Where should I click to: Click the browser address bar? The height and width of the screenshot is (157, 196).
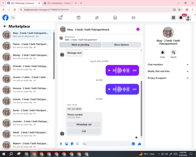pyautogui.click(x=97, y=10)
